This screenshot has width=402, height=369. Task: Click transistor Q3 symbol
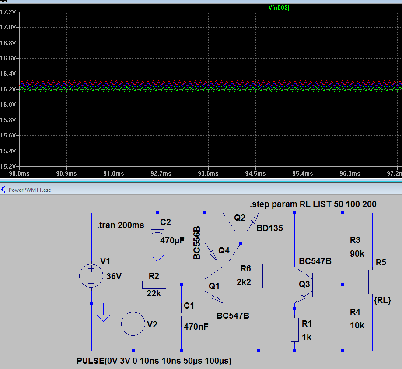pos(304,285)
